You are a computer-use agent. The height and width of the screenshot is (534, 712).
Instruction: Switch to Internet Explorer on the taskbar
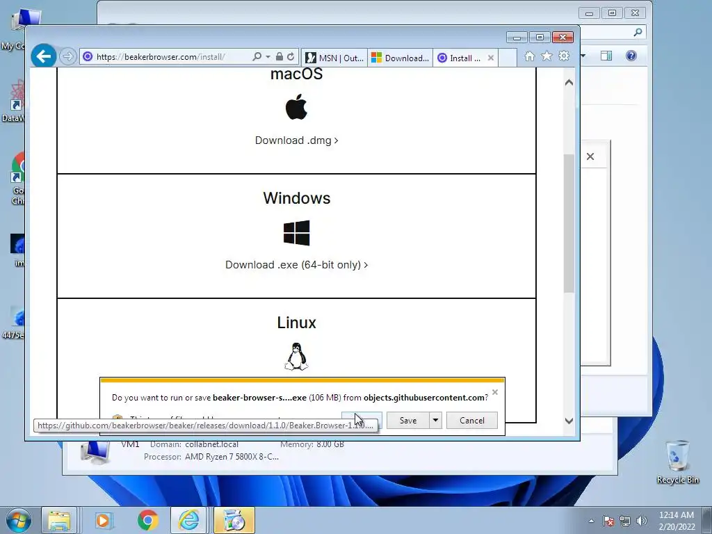point(188,520)
